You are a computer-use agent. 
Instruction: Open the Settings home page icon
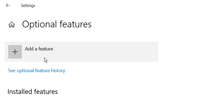[12, 24]
